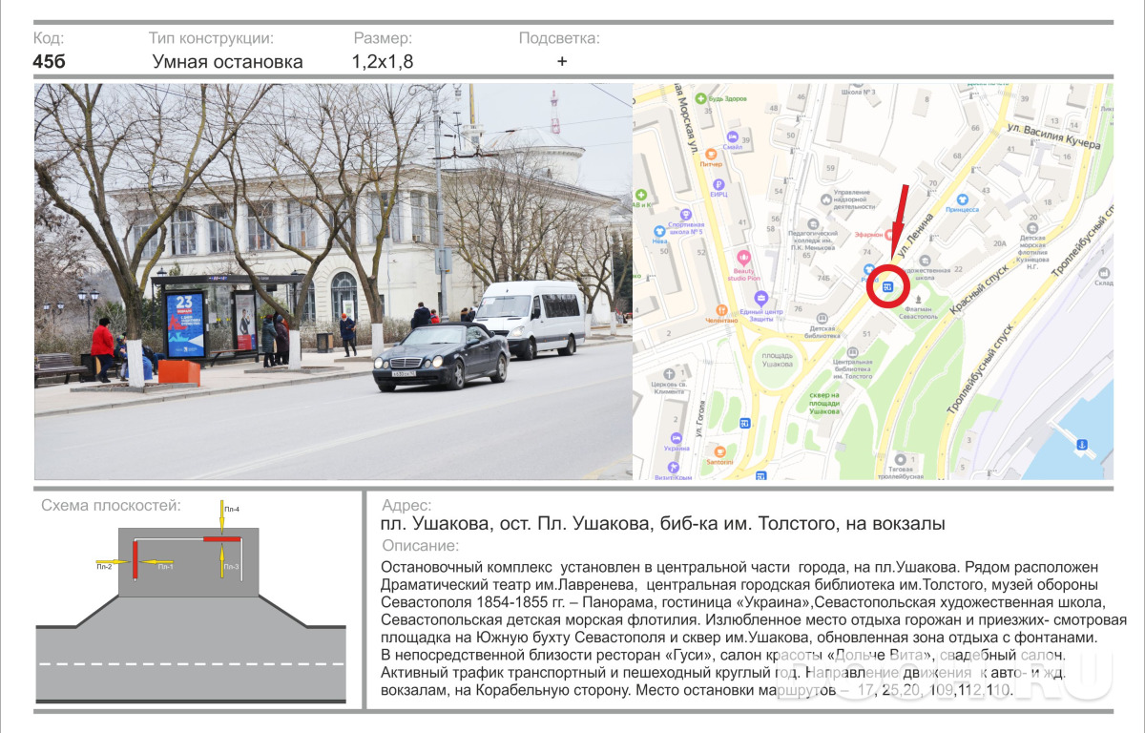
Task: Click the Схема плоскостей: heading
Action: (x=111, y=505)
